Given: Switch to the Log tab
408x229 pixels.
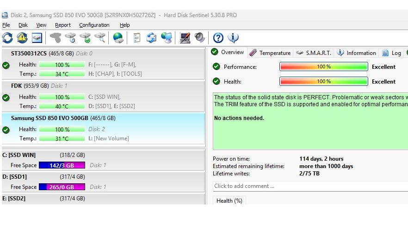Looking at the screenshot, I should (x=392, y=53).
